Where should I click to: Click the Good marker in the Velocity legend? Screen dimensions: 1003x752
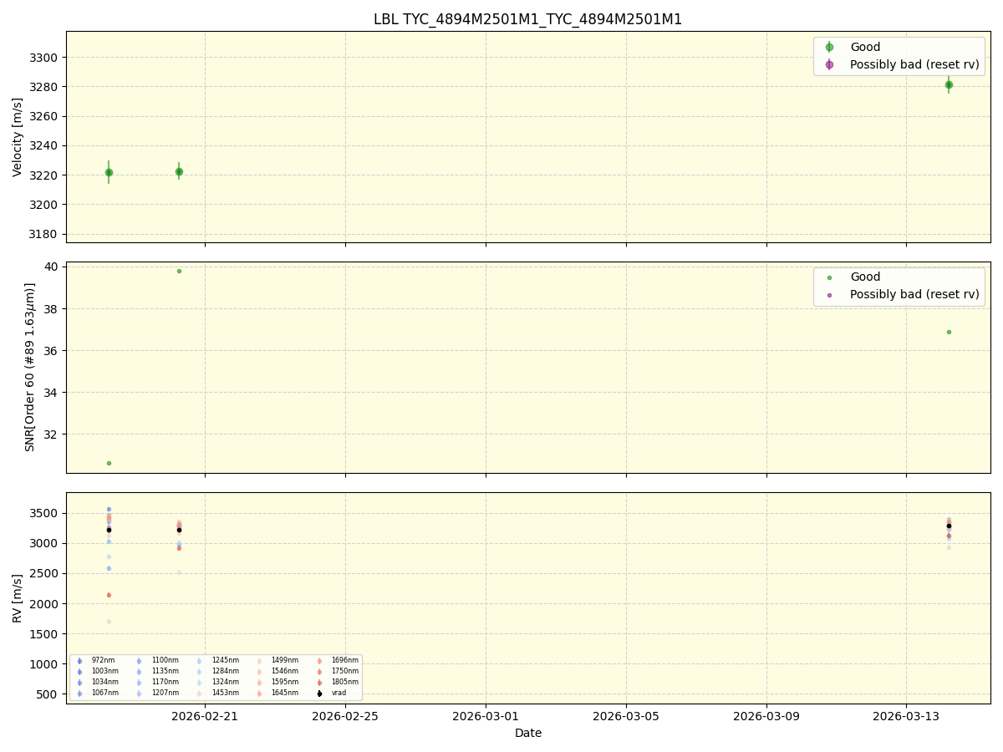pos(829,48)
